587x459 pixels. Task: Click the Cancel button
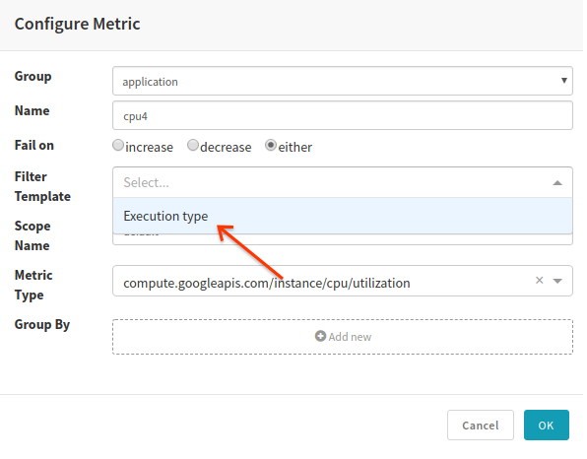(x=481, y=425)
